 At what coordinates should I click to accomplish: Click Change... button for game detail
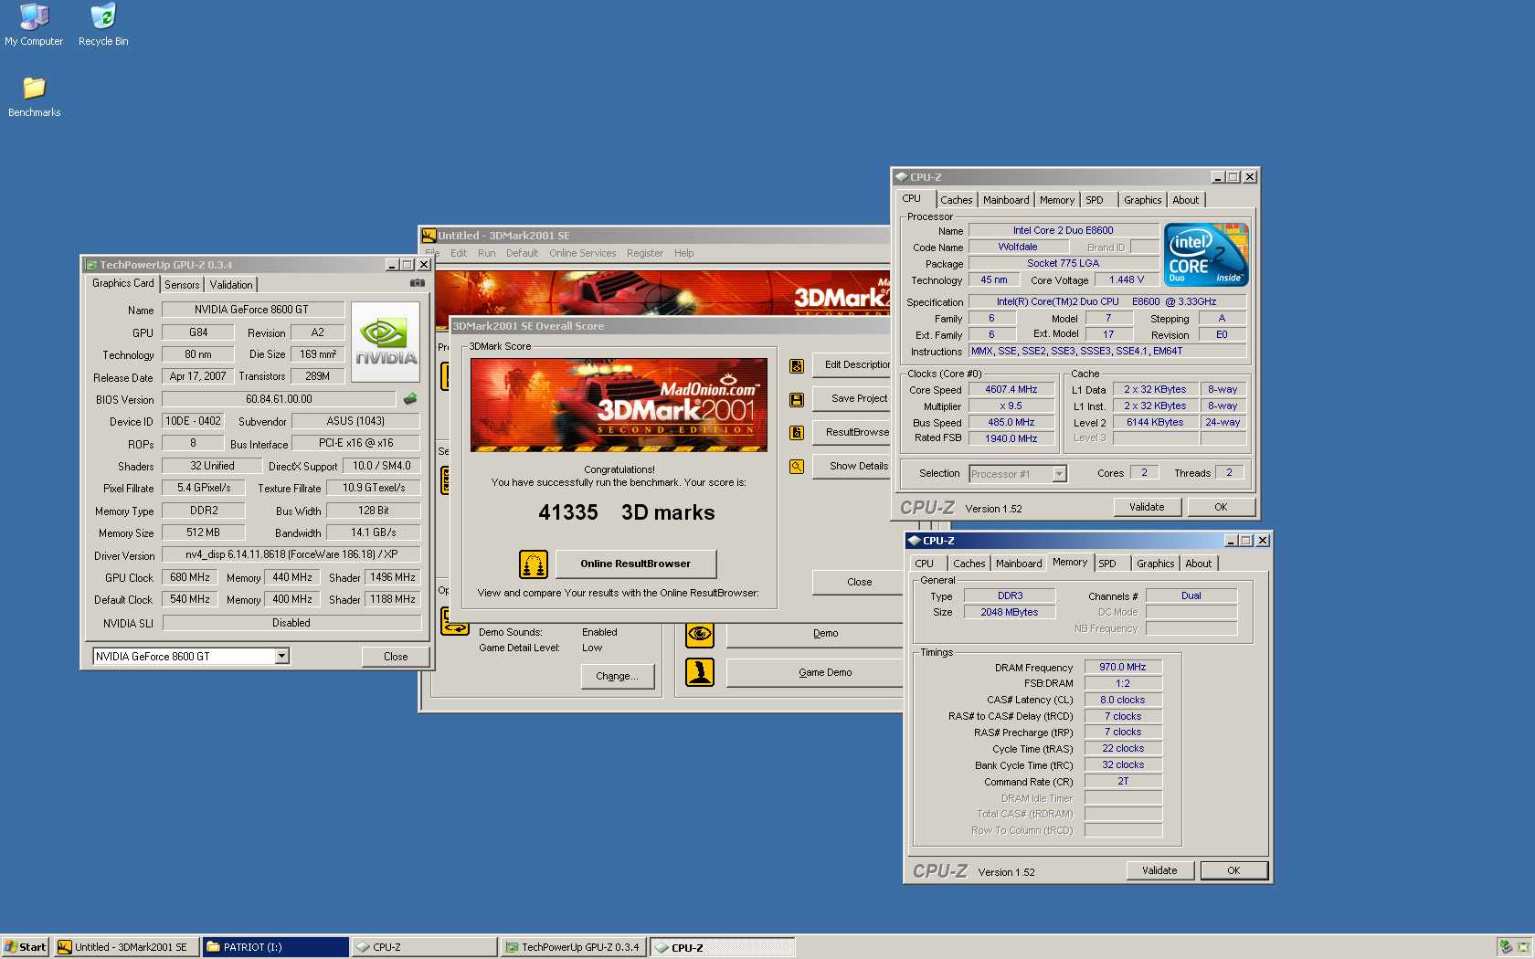(x=617, y=676)
